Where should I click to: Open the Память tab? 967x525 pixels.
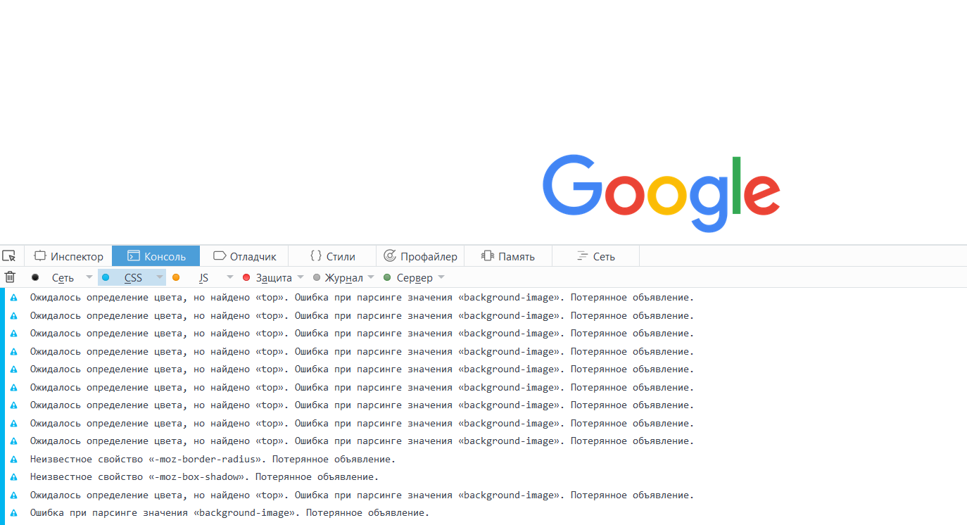pos(508,256)
